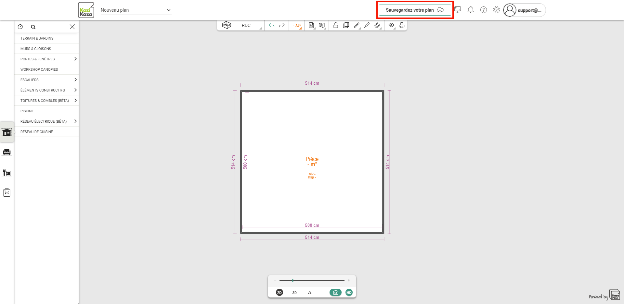This screenshot has height=304, width=624.
Task: Open the Murs & Cloisons category
Action: [46, 49]
